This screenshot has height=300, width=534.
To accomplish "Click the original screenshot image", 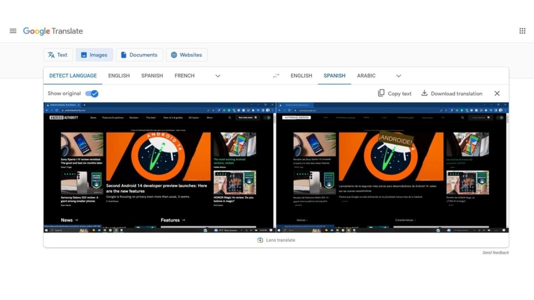I will 159,167.
